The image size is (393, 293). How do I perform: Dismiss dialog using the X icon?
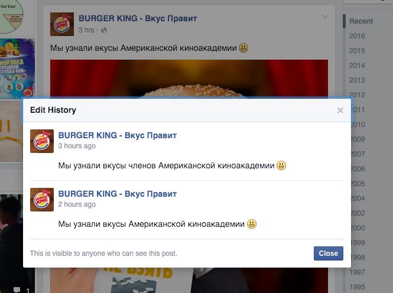(340, 110)
